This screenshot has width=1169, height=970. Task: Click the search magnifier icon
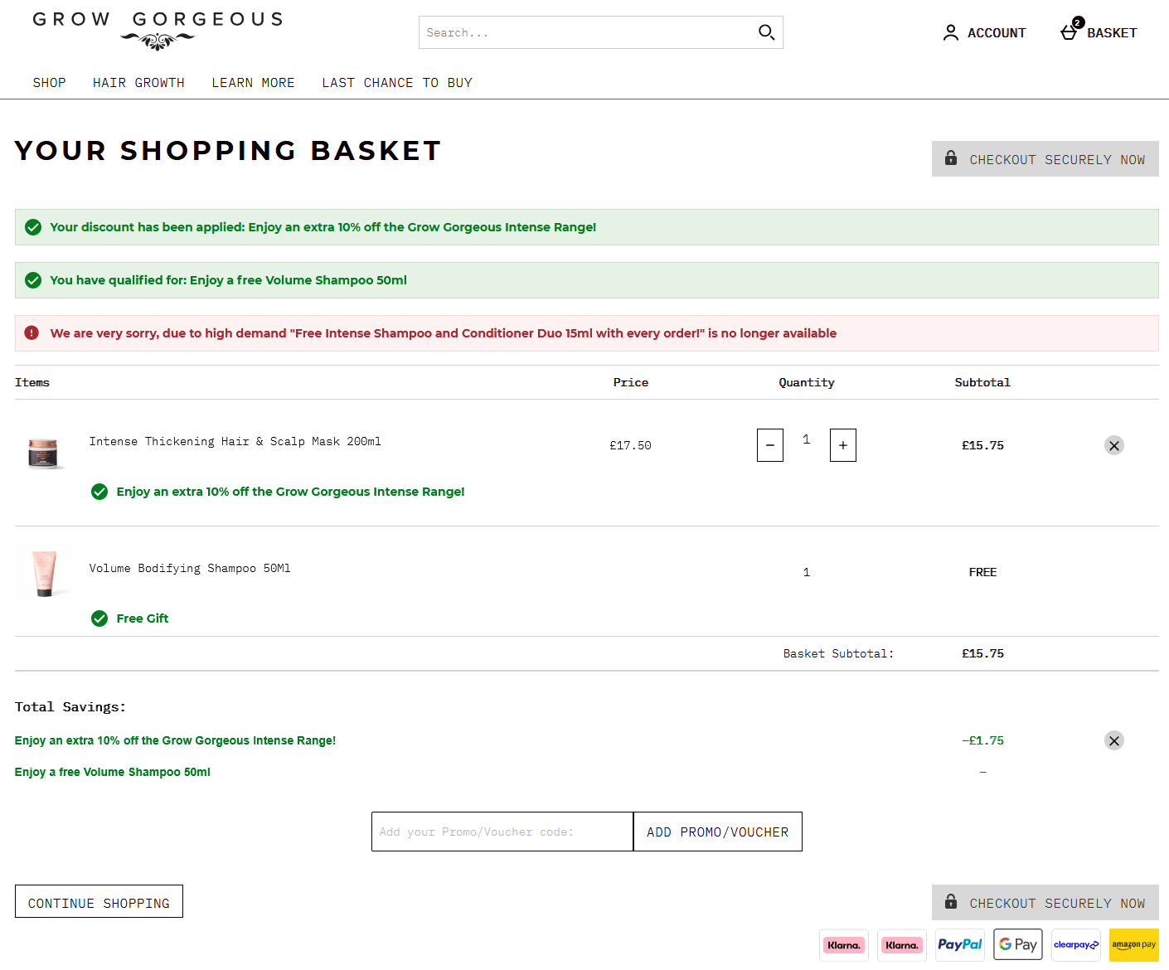click(x=765, y=32)
